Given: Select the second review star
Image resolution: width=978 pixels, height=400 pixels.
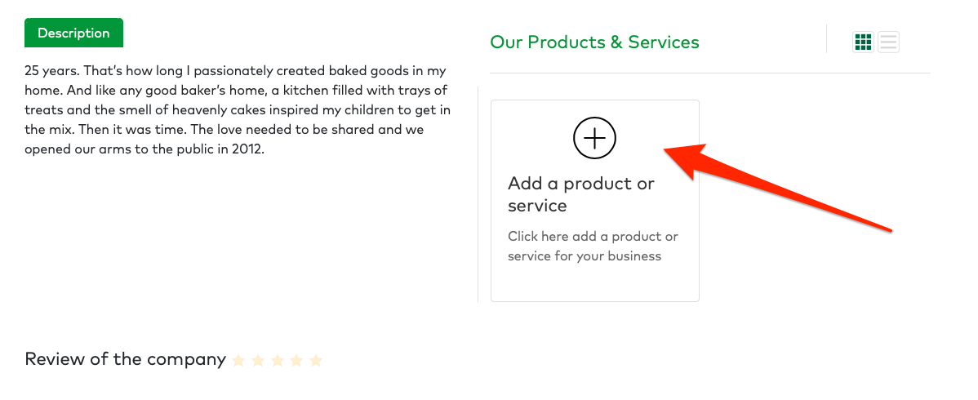Looking at the screenshot, I should tap(258, 360).
